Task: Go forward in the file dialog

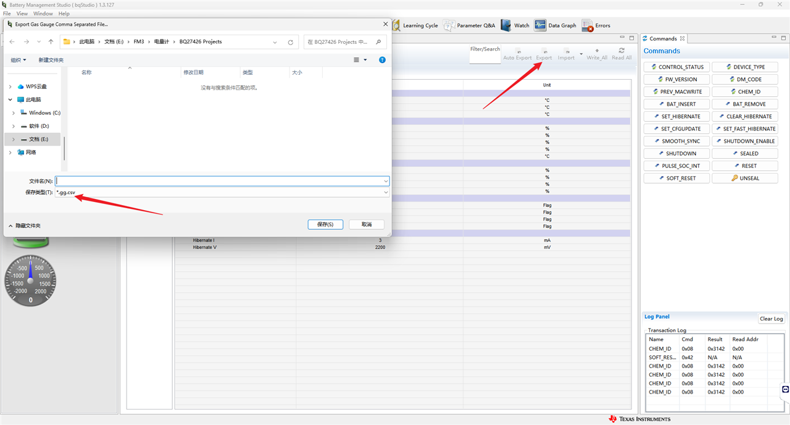Action: (26, 42)
